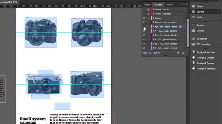
Task: Expand the Bp – Po...pinned blocks layer
Action: (154, 35)
